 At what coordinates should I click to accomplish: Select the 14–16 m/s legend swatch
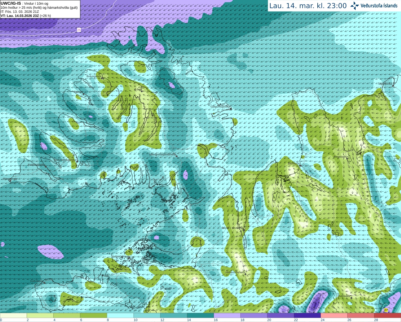200,315
